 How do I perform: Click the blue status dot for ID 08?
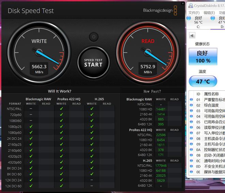point(191,138)
